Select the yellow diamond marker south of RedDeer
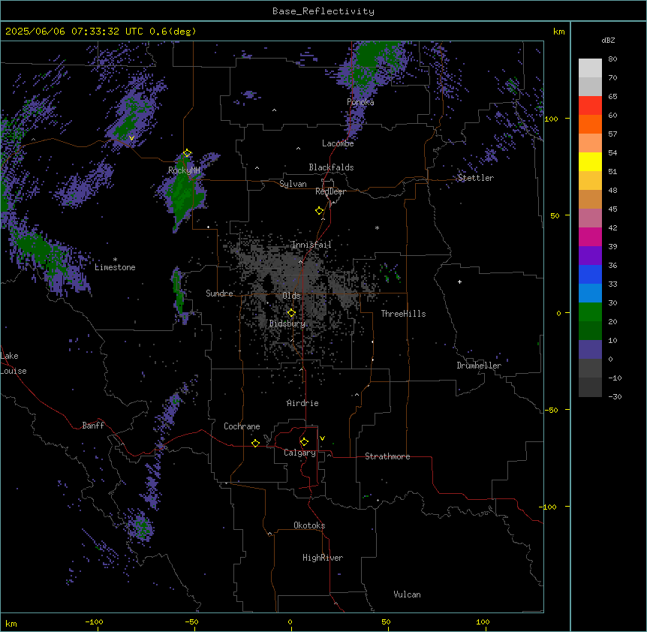The image size is (647, 632). coord(320,211)
